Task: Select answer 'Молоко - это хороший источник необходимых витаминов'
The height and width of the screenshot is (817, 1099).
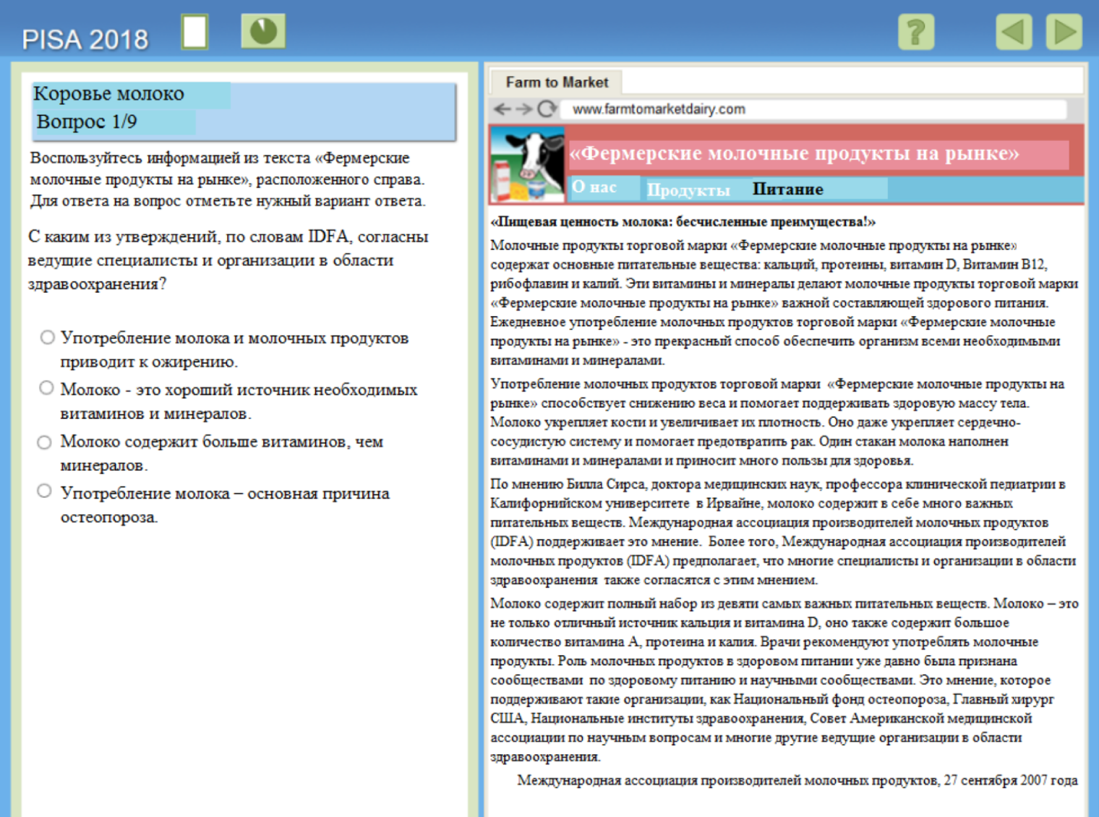Action: pos(46,388)
